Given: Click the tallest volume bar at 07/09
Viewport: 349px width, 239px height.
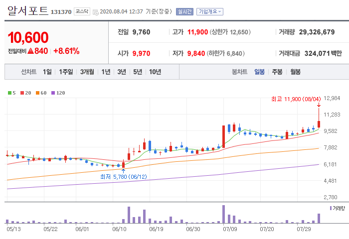Looking at the screenshot, I should point(224,214).
